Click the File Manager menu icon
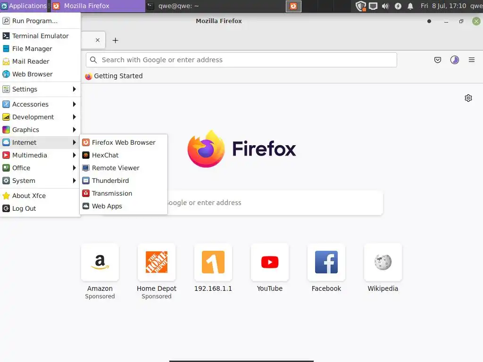This screenshot has height=362, width=483. [6, 49]
